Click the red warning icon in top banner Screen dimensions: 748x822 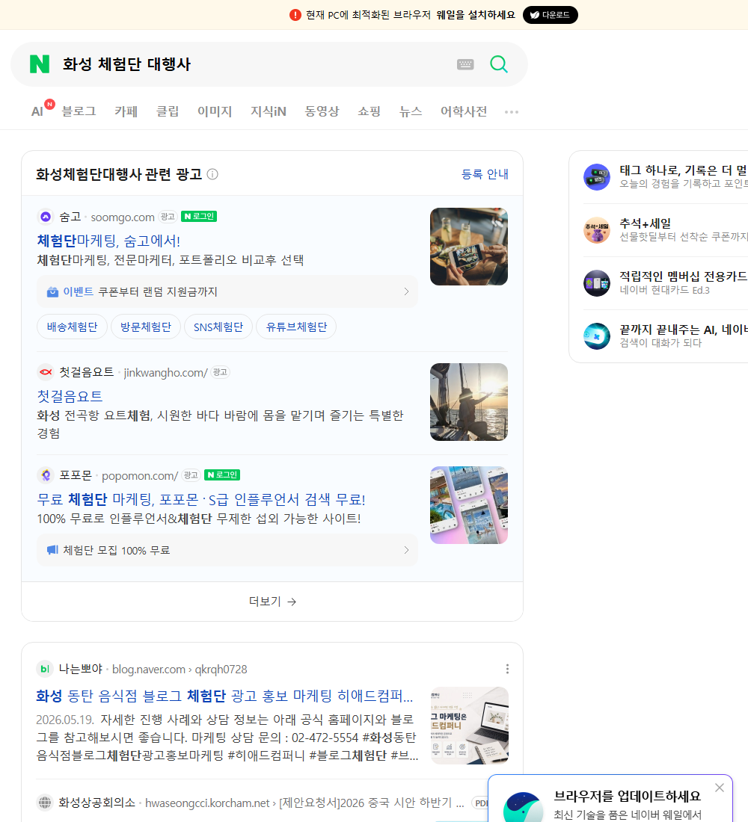pos(295,15)
